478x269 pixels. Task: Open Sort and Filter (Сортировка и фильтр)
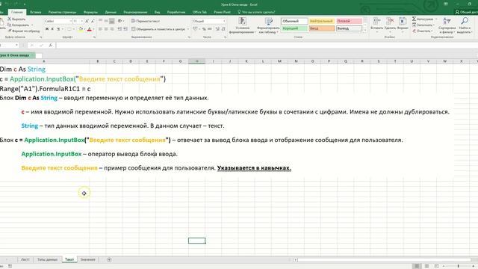pyautogui.click(x=447, y=25)
